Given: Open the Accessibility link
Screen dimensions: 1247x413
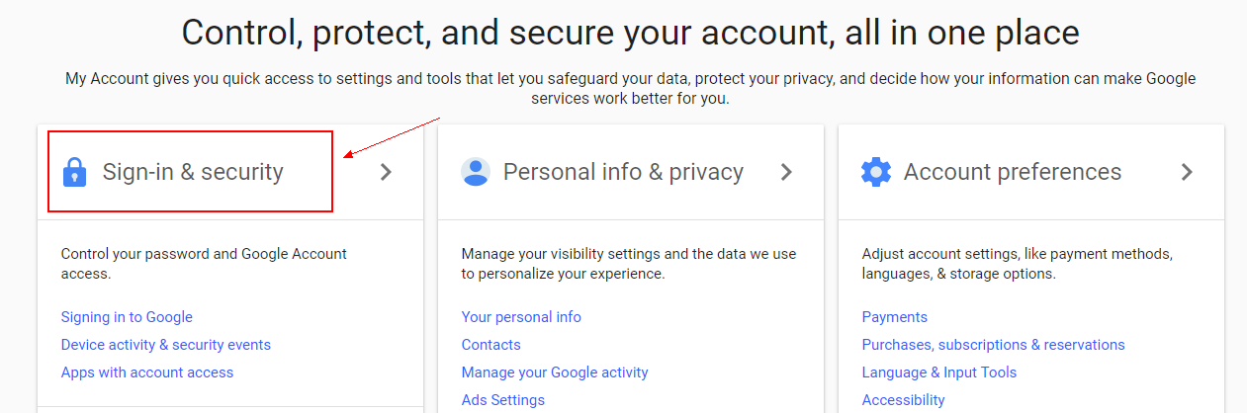Looking at the screenshot, I should pyautogui.click(x=904, y=400).
